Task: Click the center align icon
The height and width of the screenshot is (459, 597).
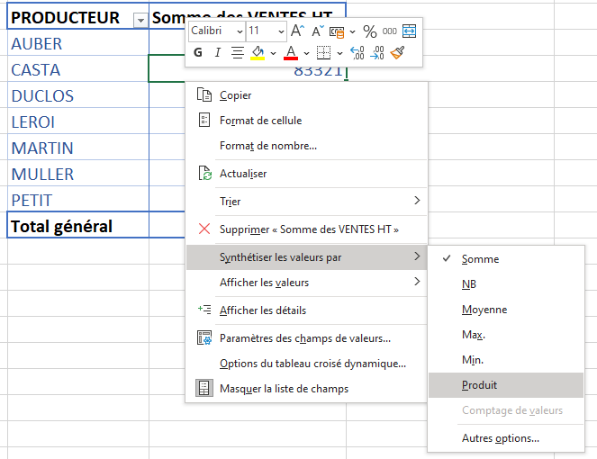Action: point(238,53)
